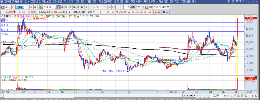The height and width of the screenshot is (100, 260).
Task: Select the 초 (second) period toggle
Action: [78, 7]
